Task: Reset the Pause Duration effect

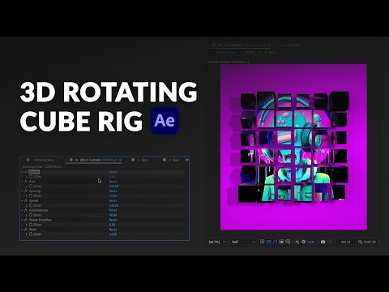Action: point(113,220)
